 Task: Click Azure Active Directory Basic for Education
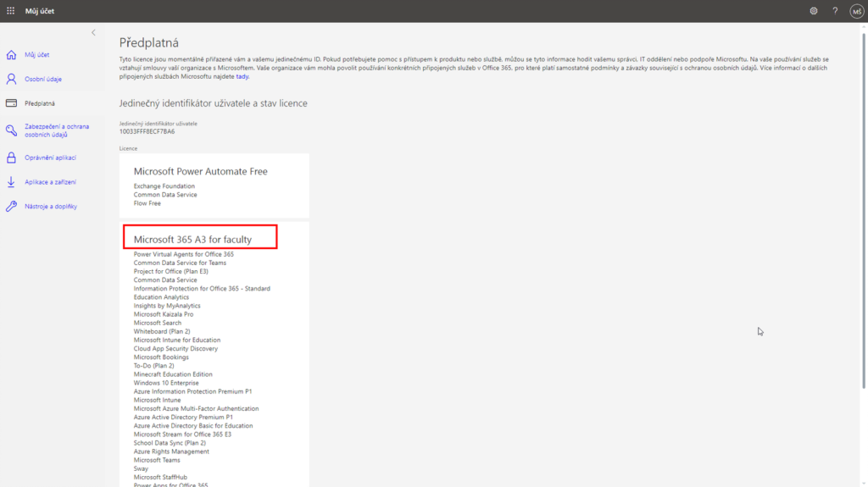[193, 426]
